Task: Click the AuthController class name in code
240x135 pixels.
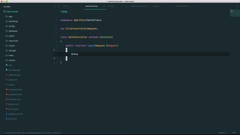Action: [78, 37]
